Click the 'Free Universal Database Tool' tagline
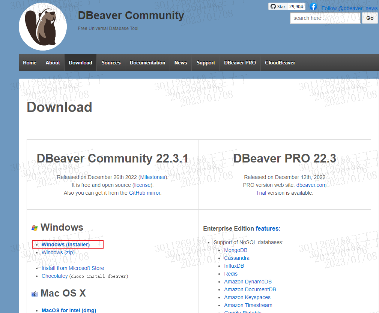The width and height of the screenshot is (379, 313). pos(108,28)
